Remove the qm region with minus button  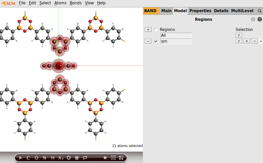[148, 41]
